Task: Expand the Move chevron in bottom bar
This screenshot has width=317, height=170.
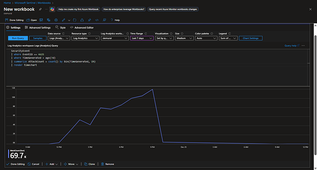Action: 77,164
